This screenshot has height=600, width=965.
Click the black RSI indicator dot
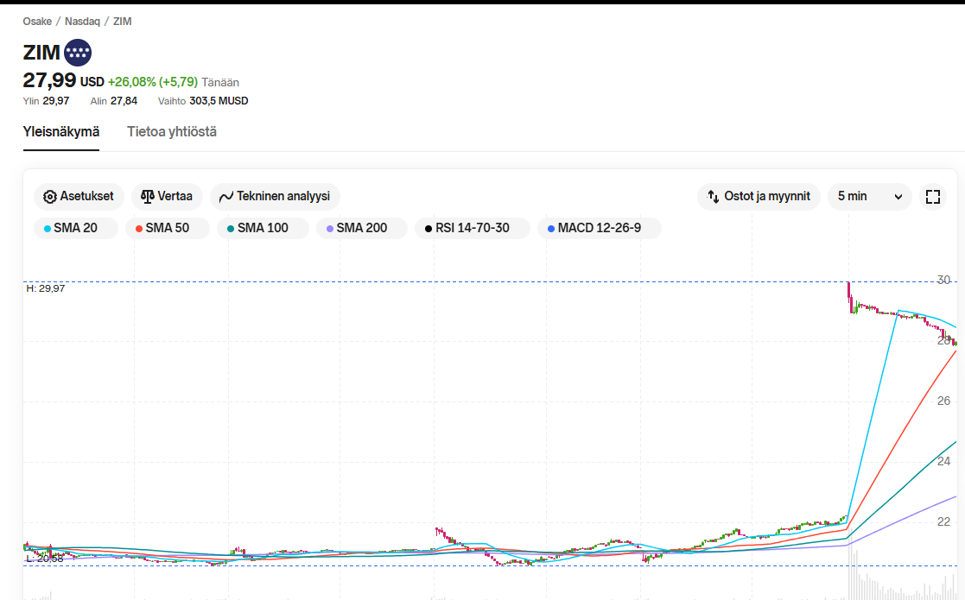point(427,229)
